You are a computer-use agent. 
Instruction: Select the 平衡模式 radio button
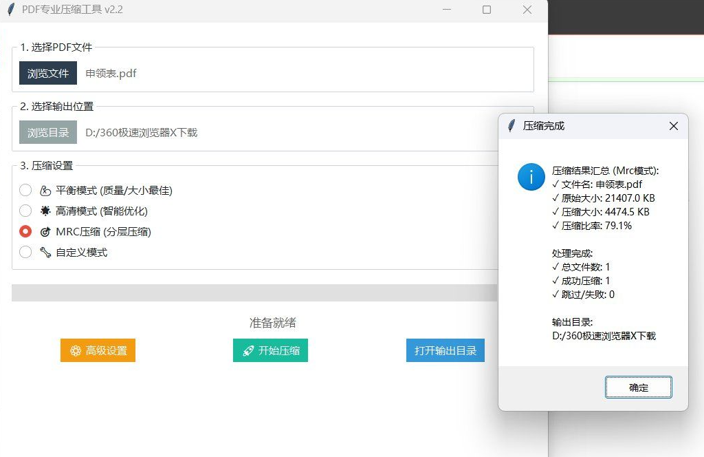click(x=25, y=190)
